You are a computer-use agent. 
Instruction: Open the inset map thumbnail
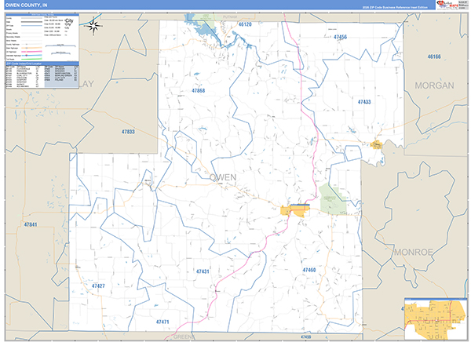433,316
